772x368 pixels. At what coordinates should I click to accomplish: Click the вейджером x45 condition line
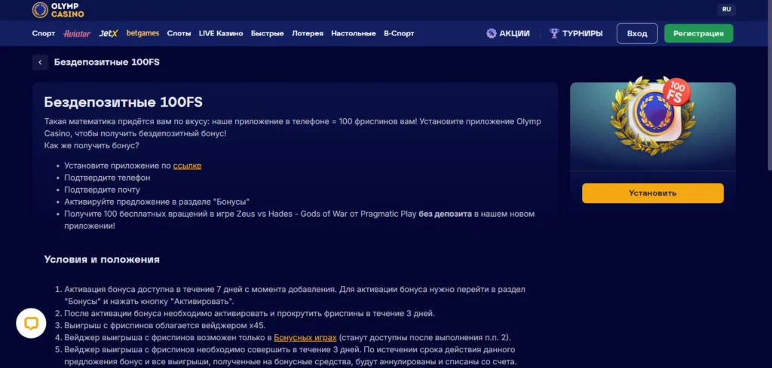[x=165, y=325]
